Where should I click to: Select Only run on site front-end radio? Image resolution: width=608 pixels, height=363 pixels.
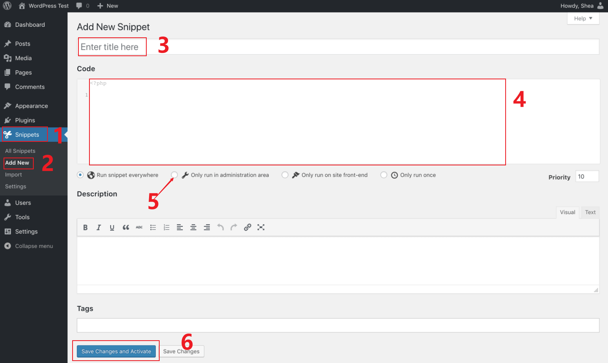click(x=285, y=175)
